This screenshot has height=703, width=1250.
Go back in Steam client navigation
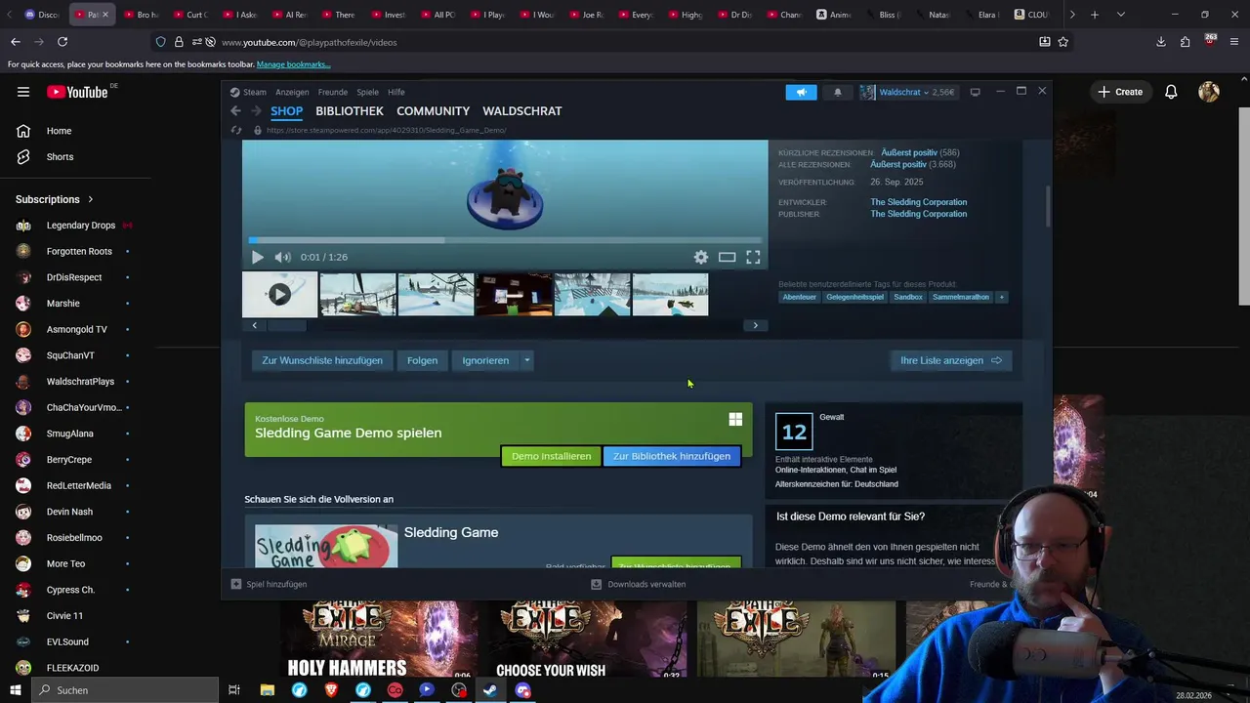point(236,111)
